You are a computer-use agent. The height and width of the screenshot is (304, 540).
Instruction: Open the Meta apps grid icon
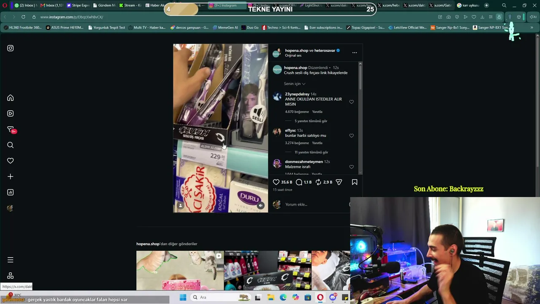[11, 276]
